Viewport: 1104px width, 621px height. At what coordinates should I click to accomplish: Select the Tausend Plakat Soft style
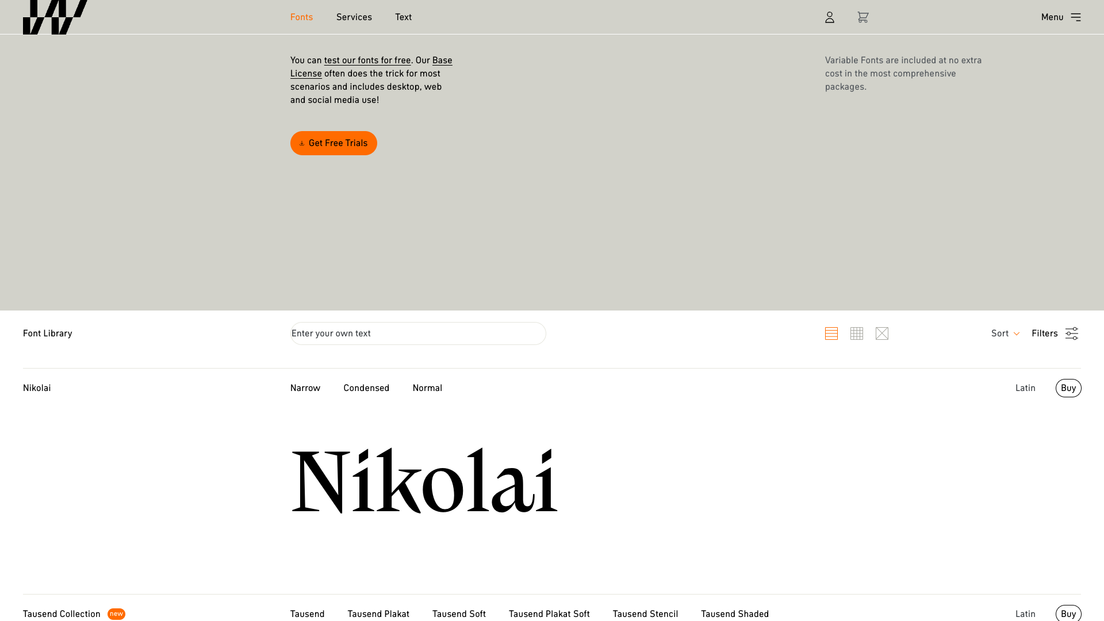(x=549, y=614)
